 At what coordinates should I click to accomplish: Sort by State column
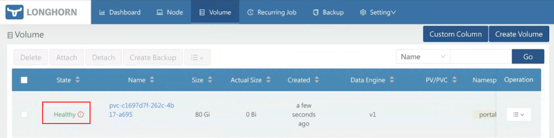(x=68, y=80)
